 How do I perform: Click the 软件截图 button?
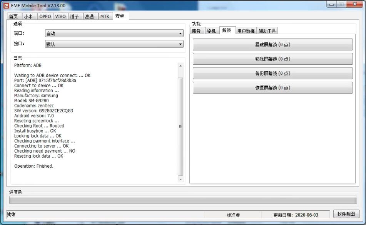click(346, 214)
